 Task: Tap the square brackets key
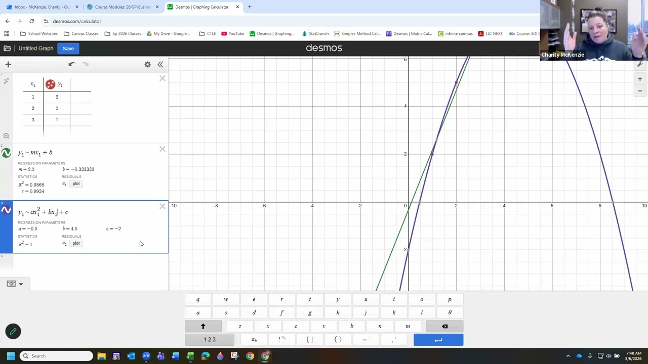310,339
